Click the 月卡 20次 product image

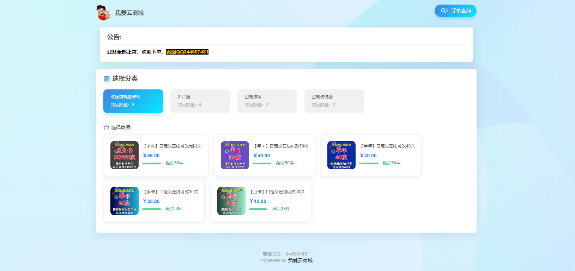[231, 201]
